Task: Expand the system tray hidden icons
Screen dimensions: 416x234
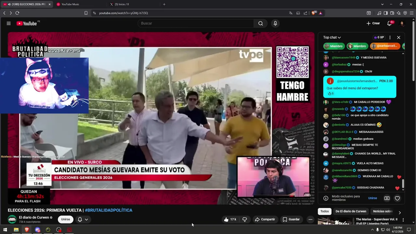Action: tap(372, 230)
